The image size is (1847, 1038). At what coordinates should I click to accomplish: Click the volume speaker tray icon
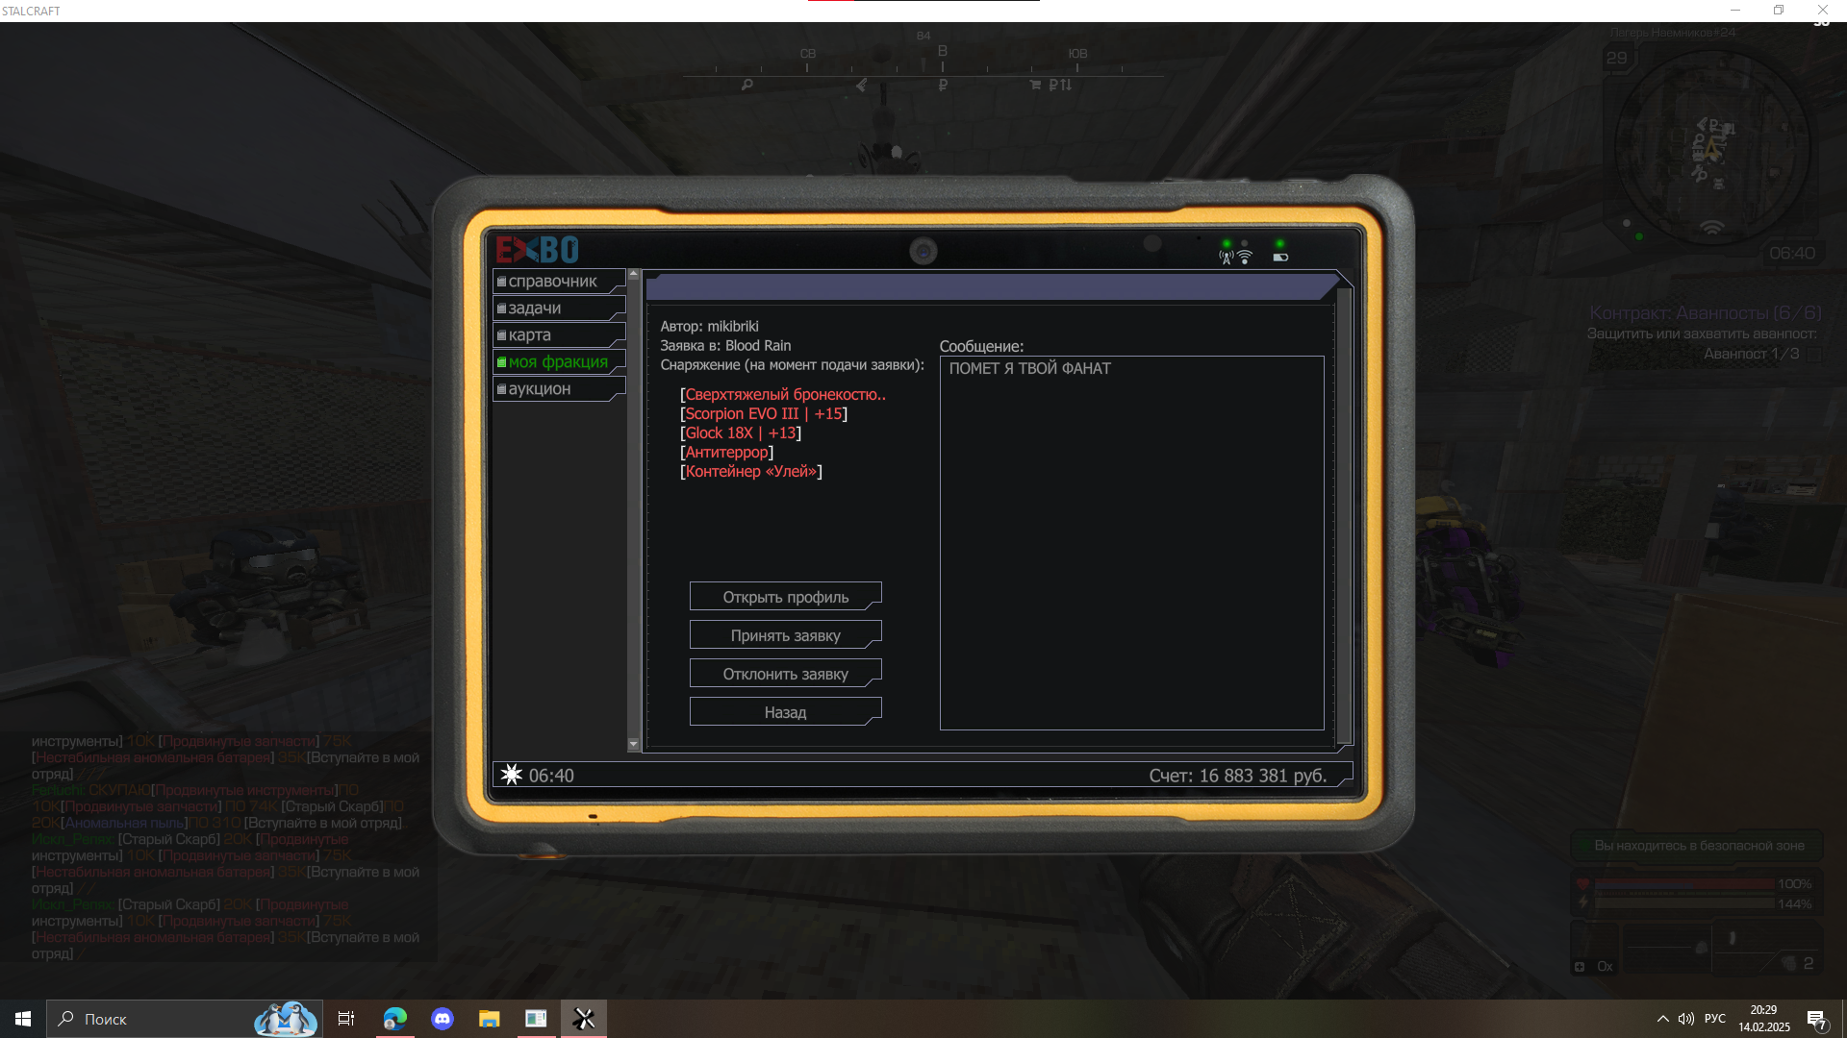coord(1686,1019)
